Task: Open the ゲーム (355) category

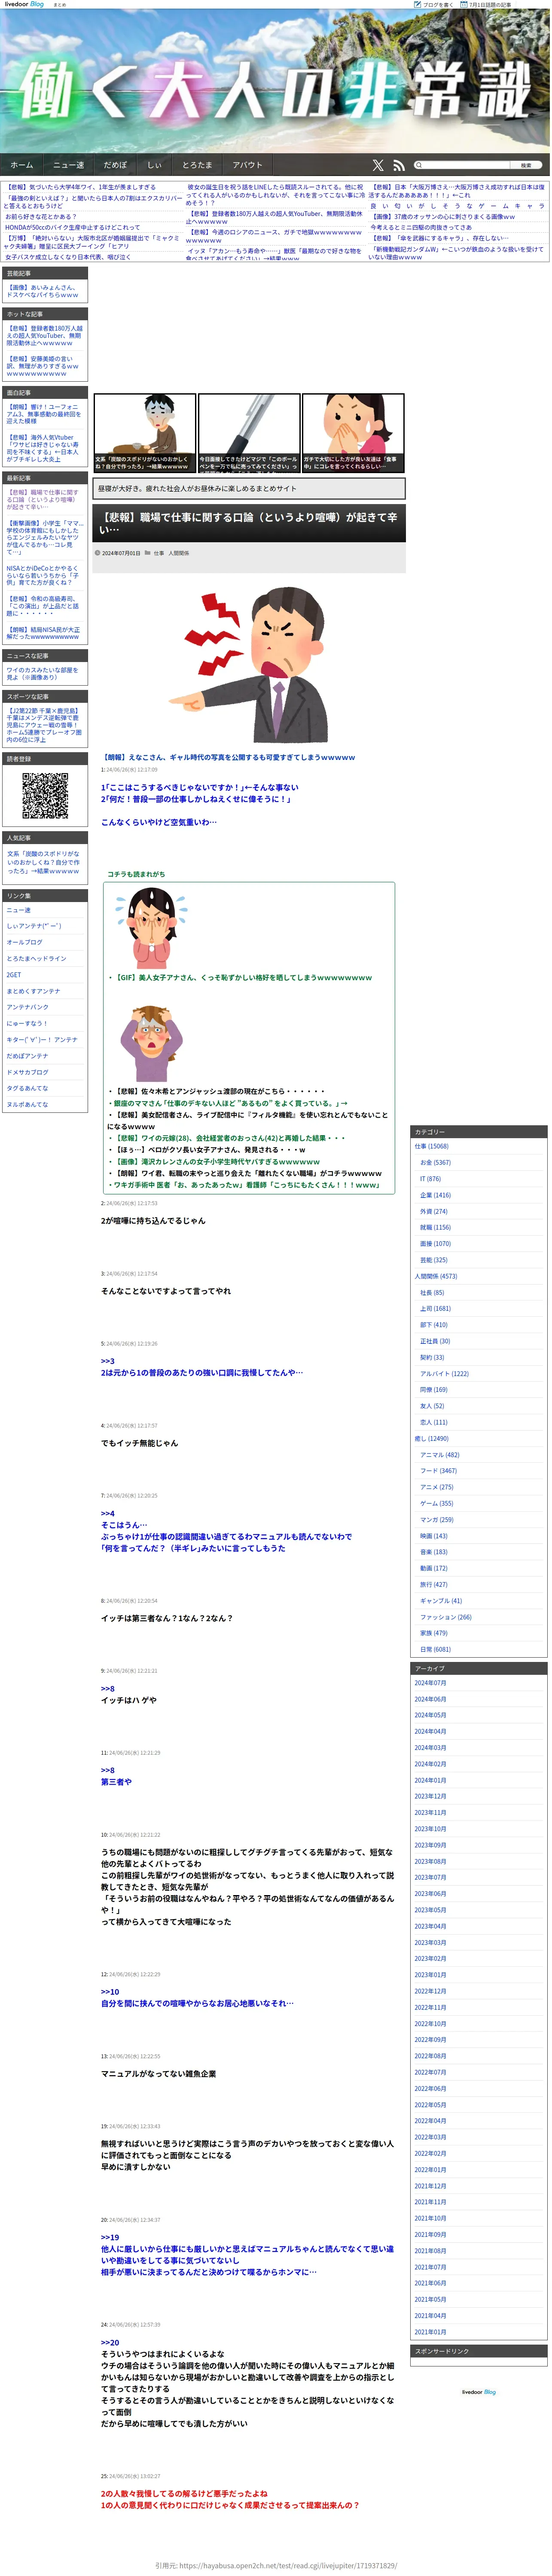Action: point(436,1504)
